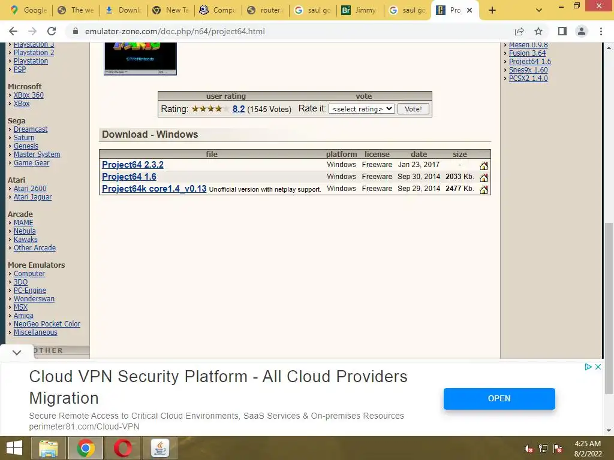
Task: Click the homepage icon for Project64 2.3.2
Action: click(x=484, y=165)
